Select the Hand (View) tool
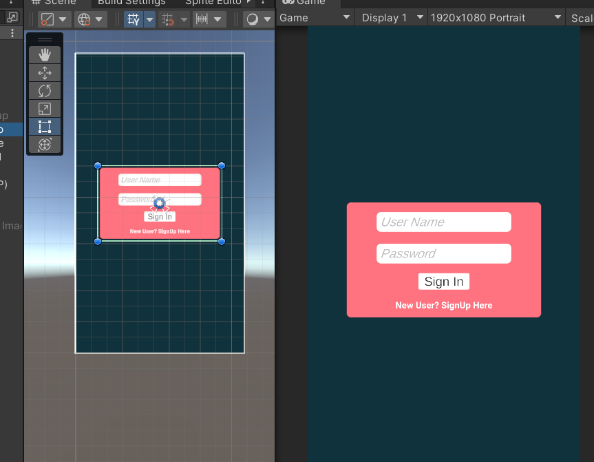594x462 pixels. pos(45,55)
